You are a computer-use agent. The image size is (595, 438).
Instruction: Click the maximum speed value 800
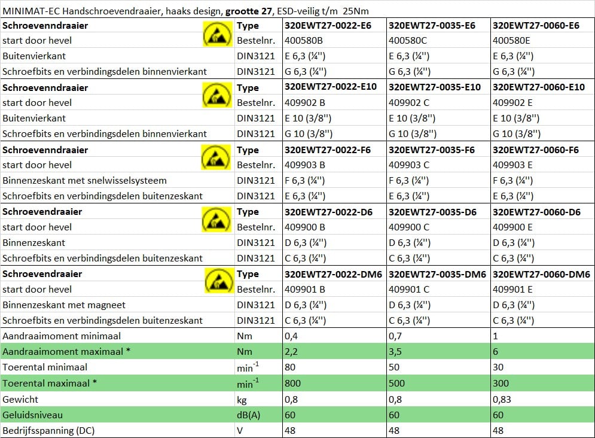(292, 384)
